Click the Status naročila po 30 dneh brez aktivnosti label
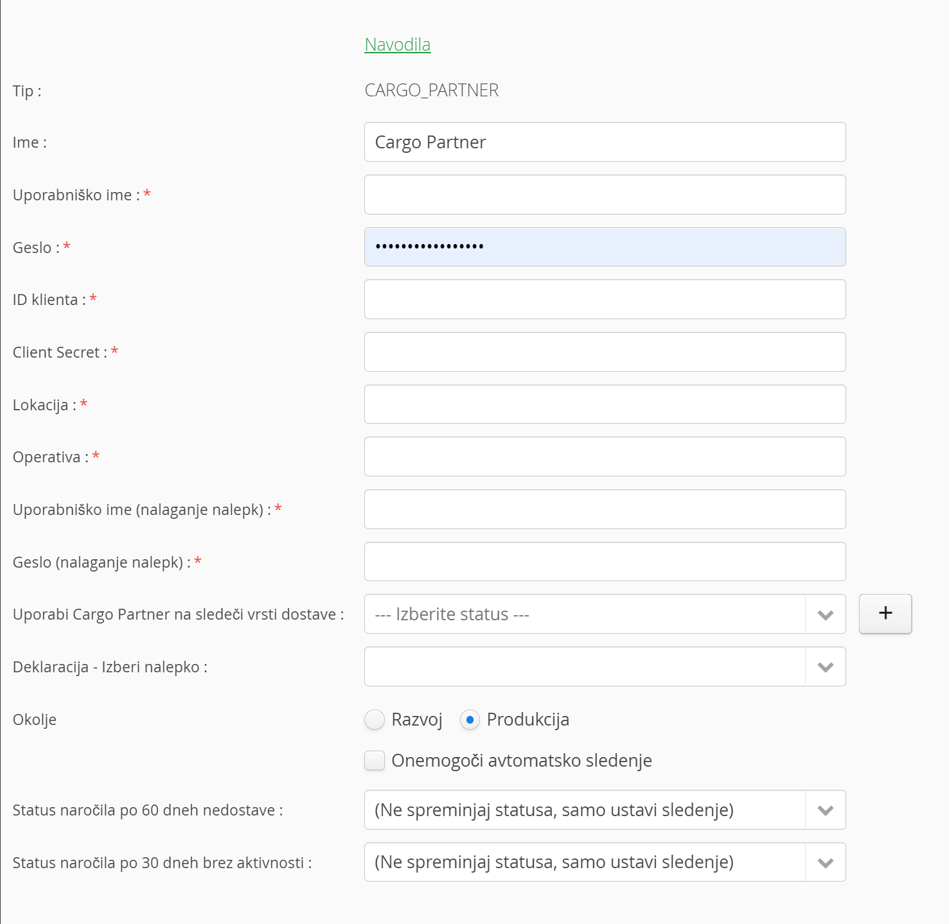This screenshot has height=924, width=949. 162,863
